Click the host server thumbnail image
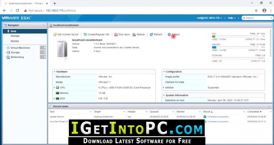 (x=62, y=49)
